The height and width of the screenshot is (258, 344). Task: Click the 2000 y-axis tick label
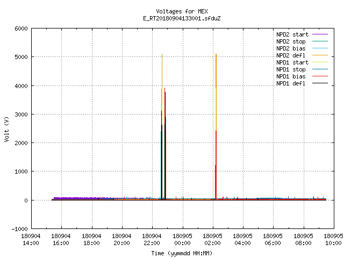(21, 143)
